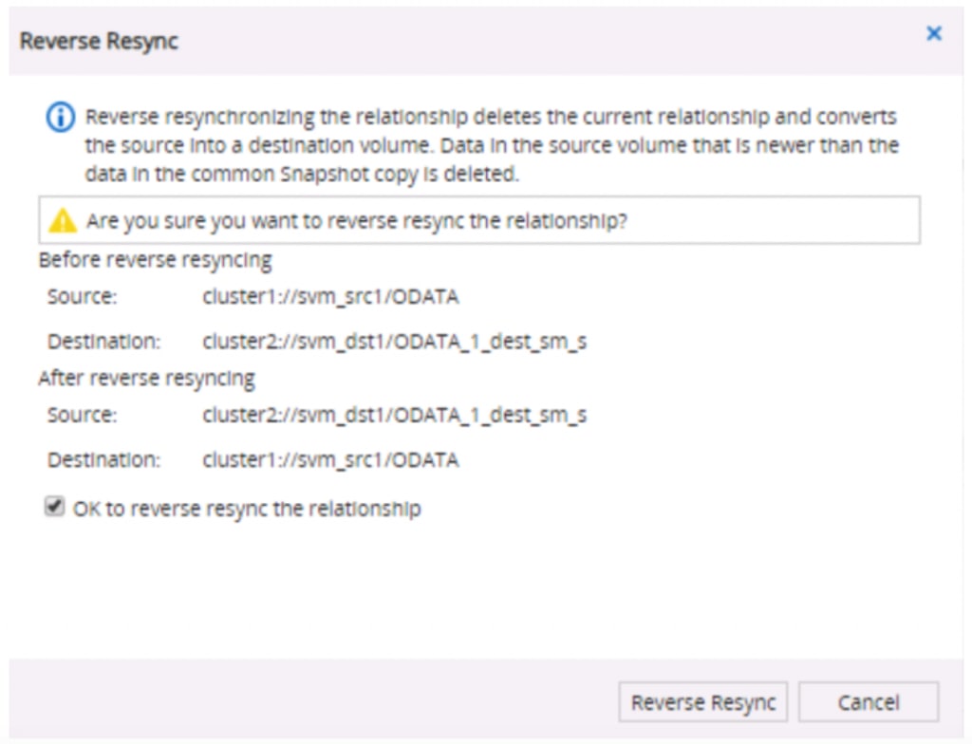Select the destination path under Before reverse resyncing
Image resolution: width=972 pixels, height=744 pixels.
click(x=394, y=342)
